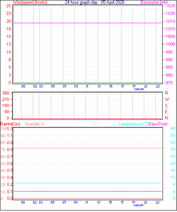177x212 pixels.
Task: Select the barometer axis value 1005
Action: click(x=170, y=36)
